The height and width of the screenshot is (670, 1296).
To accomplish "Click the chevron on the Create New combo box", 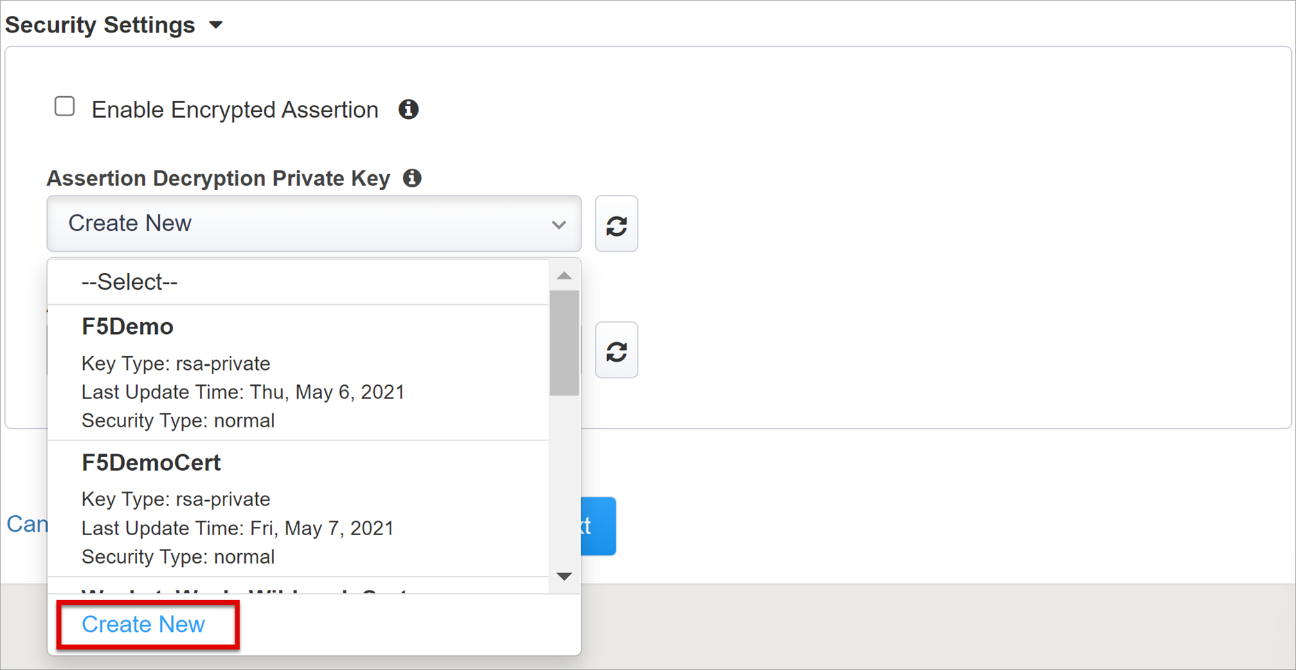I will (558, 224).
